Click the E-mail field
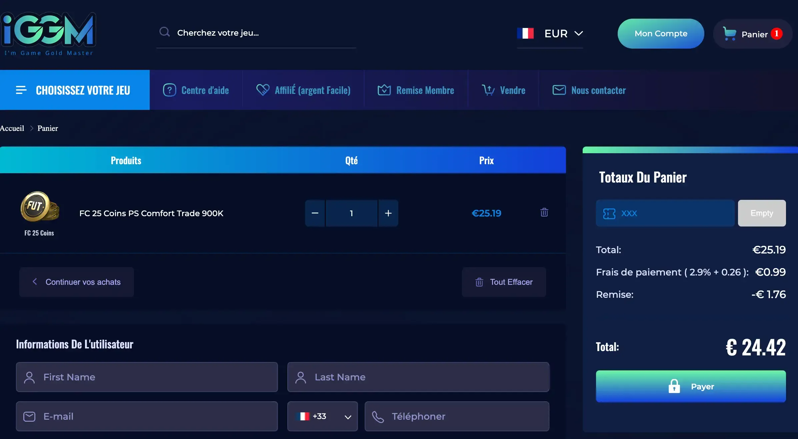798x439 pixels. [147, 416]
